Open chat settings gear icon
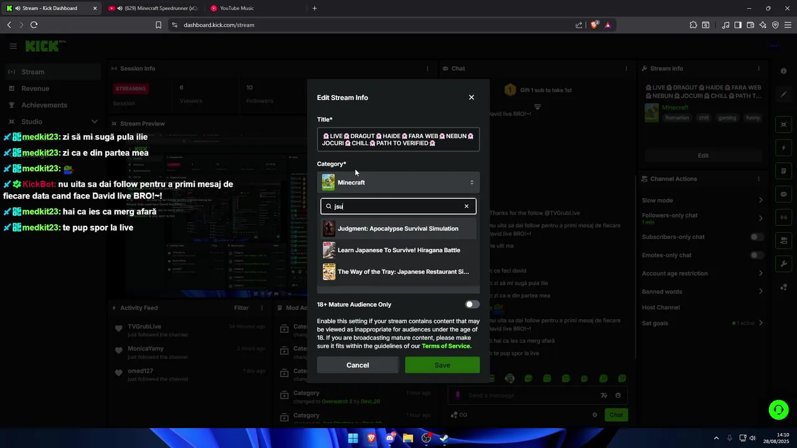The height and width of the screenshot is (448, 797). 595,415
